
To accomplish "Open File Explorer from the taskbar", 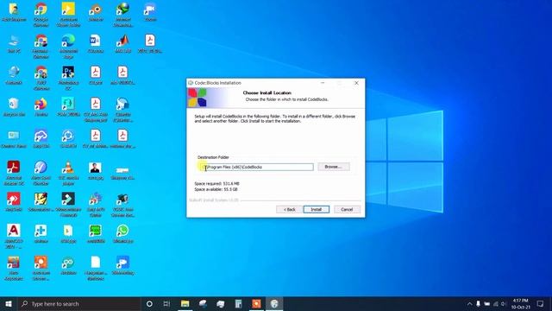I will (185, 303).
